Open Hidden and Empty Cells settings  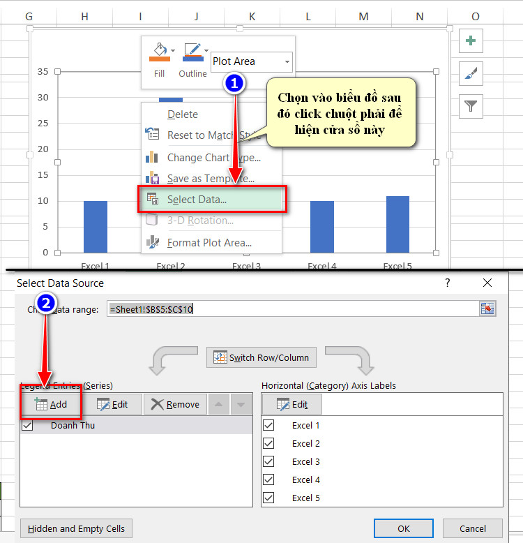(x=76, y=528)
